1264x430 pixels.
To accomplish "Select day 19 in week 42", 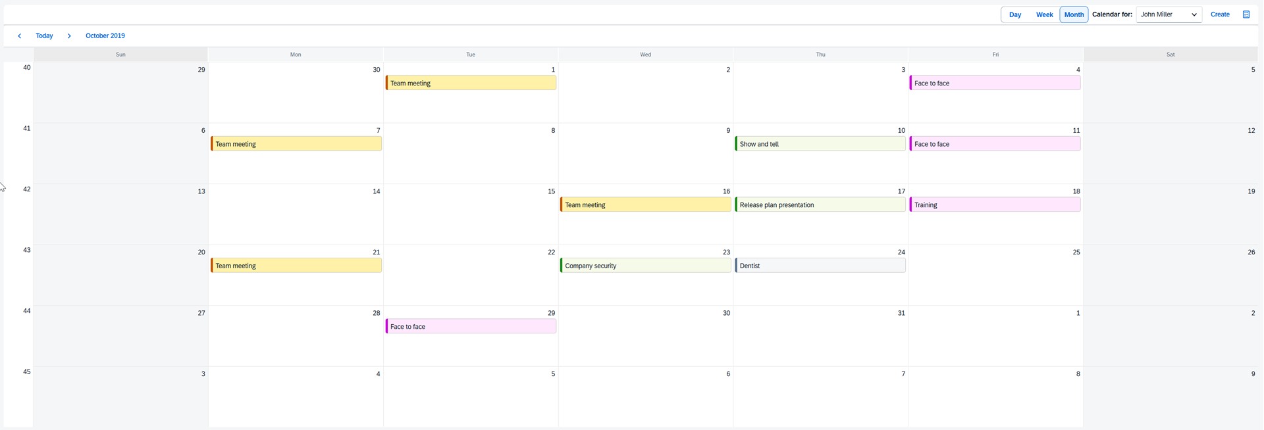I will pyautogui.click(x=1171, y=214).
